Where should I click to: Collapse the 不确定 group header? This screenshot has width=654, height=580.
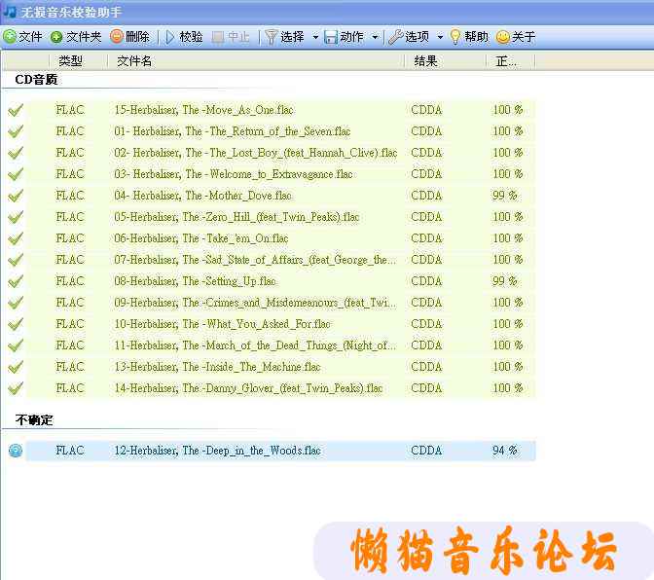(34, 419)
